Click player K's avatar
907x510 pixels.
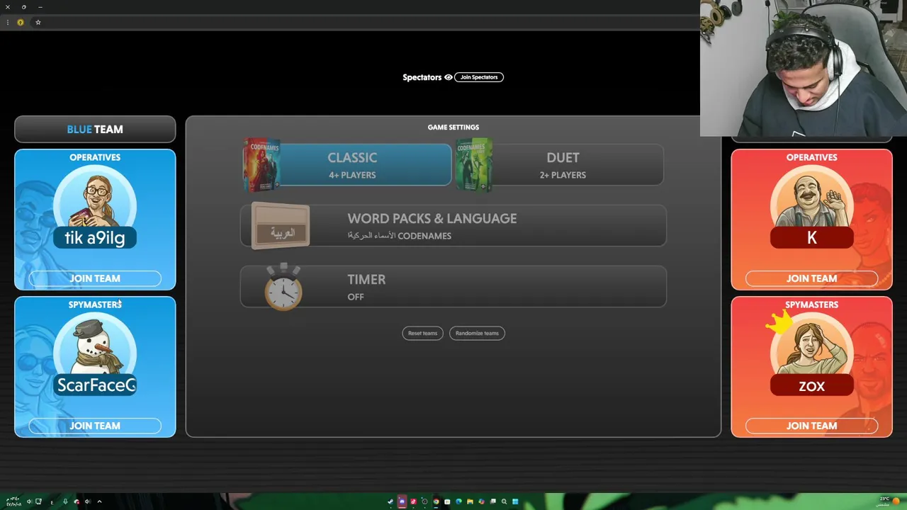tap(811, 200)
